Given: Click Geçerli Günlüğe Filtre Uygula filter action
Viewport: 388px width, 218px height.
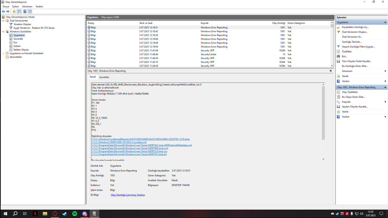Looking at the screenshot, I should pos(358,47).
